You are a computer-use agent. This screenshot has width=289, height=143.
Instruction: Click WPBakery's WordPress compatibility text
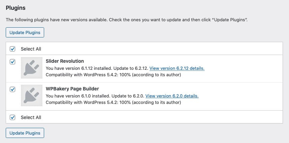click(113, 102)
